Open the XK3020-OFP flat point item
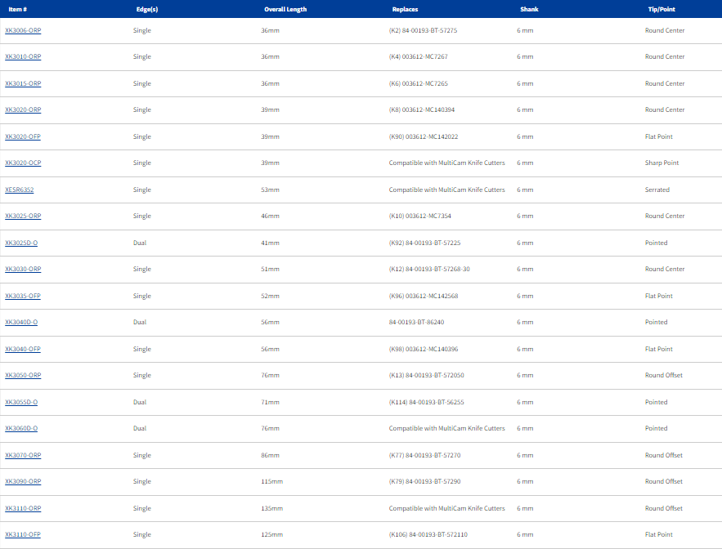Screen dimensions: 722x549 click(x=23, y=136)
